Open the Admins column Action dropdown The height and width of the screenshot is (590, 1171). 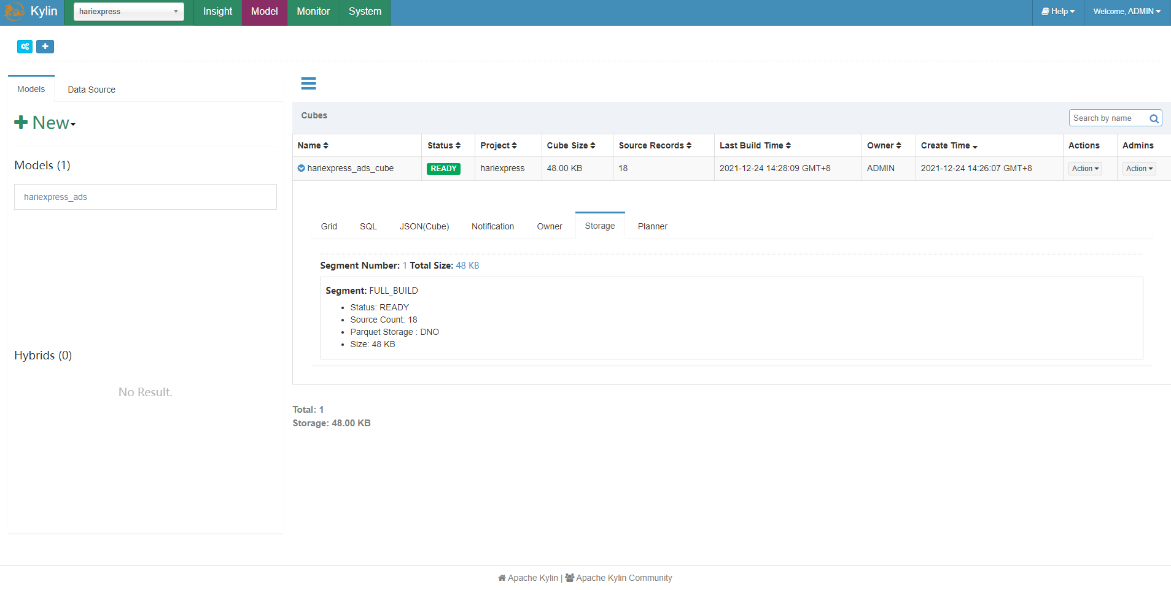tap(1139, 169)
